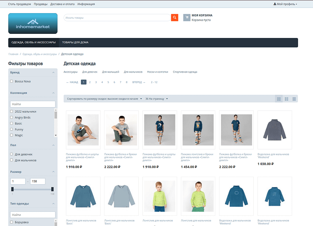Go to page 3 in pagination
This screenshot has width=313, height=226.
pos(96,82)
